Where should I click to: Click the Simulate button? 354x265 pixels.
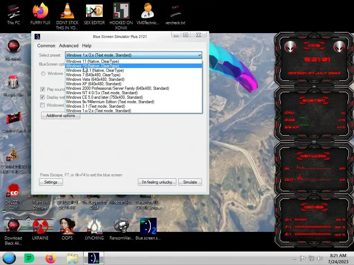(190, 182)
